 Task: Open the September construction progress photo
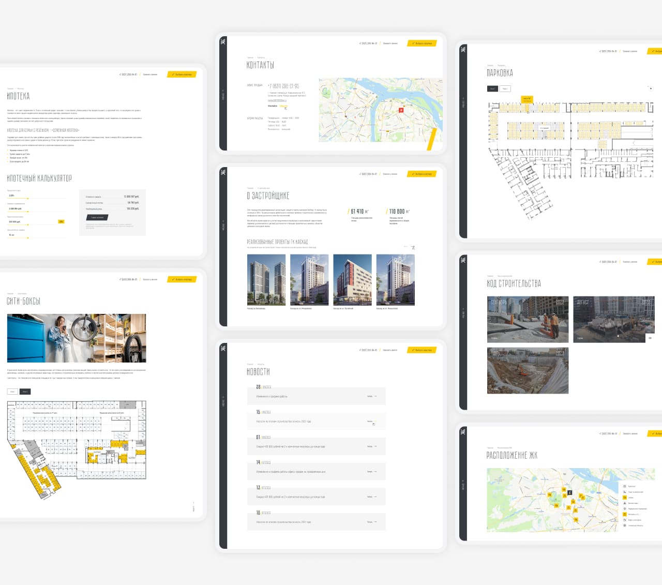pos(528,319)
